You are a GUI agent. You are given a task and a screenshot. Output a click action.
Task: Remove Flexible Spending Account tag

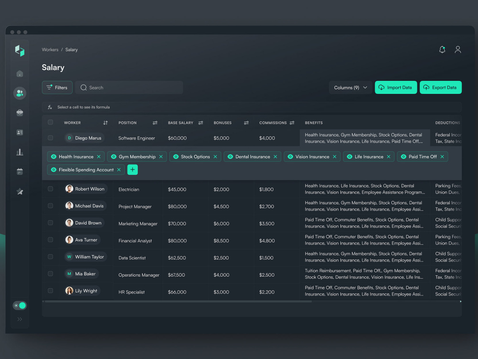(x=119, y=170)
